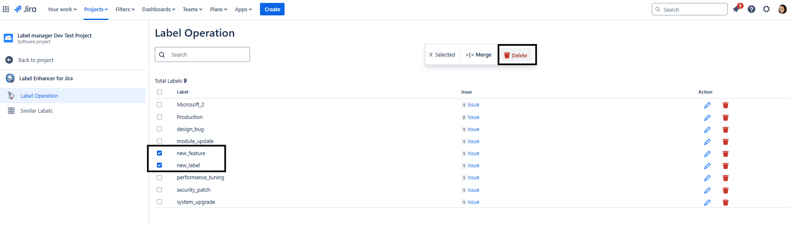Edit the new_label label with the pencil icon
This screenshot has width=792, height=225.
coord(707,166)
